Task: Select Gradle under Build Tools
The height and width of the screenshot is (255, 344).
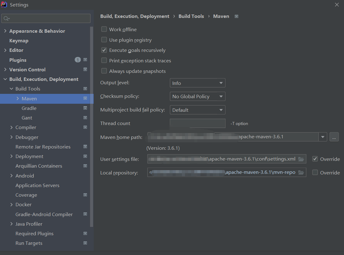Action: coord(29,108)
